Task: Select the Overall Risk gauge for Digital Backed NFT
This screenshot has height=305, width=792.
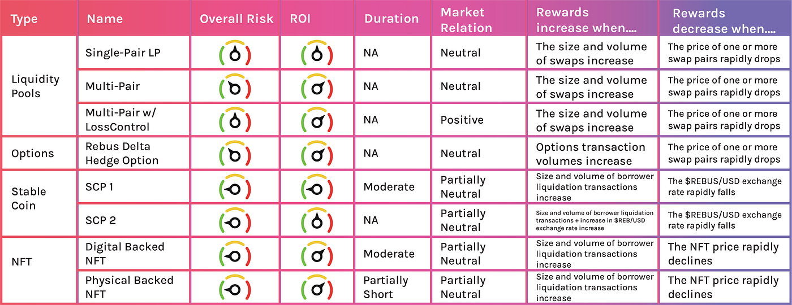Action: coord(235,253)
